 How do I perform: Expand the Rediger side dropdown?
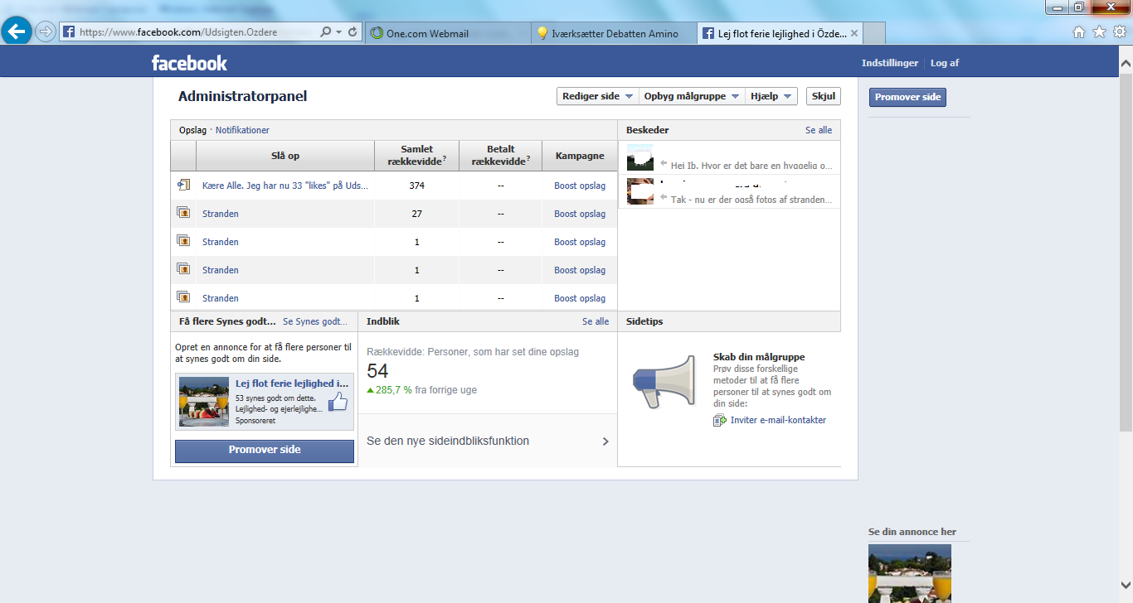(597, 96)
